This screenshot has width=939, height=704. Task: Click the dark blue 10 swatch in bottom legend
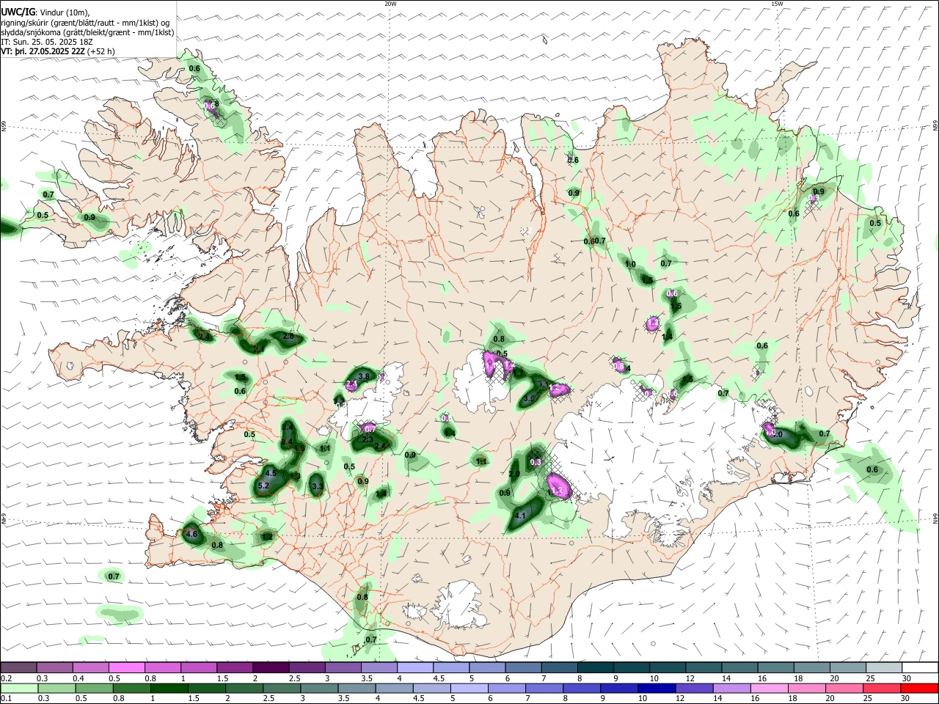(x=656, y=688)
